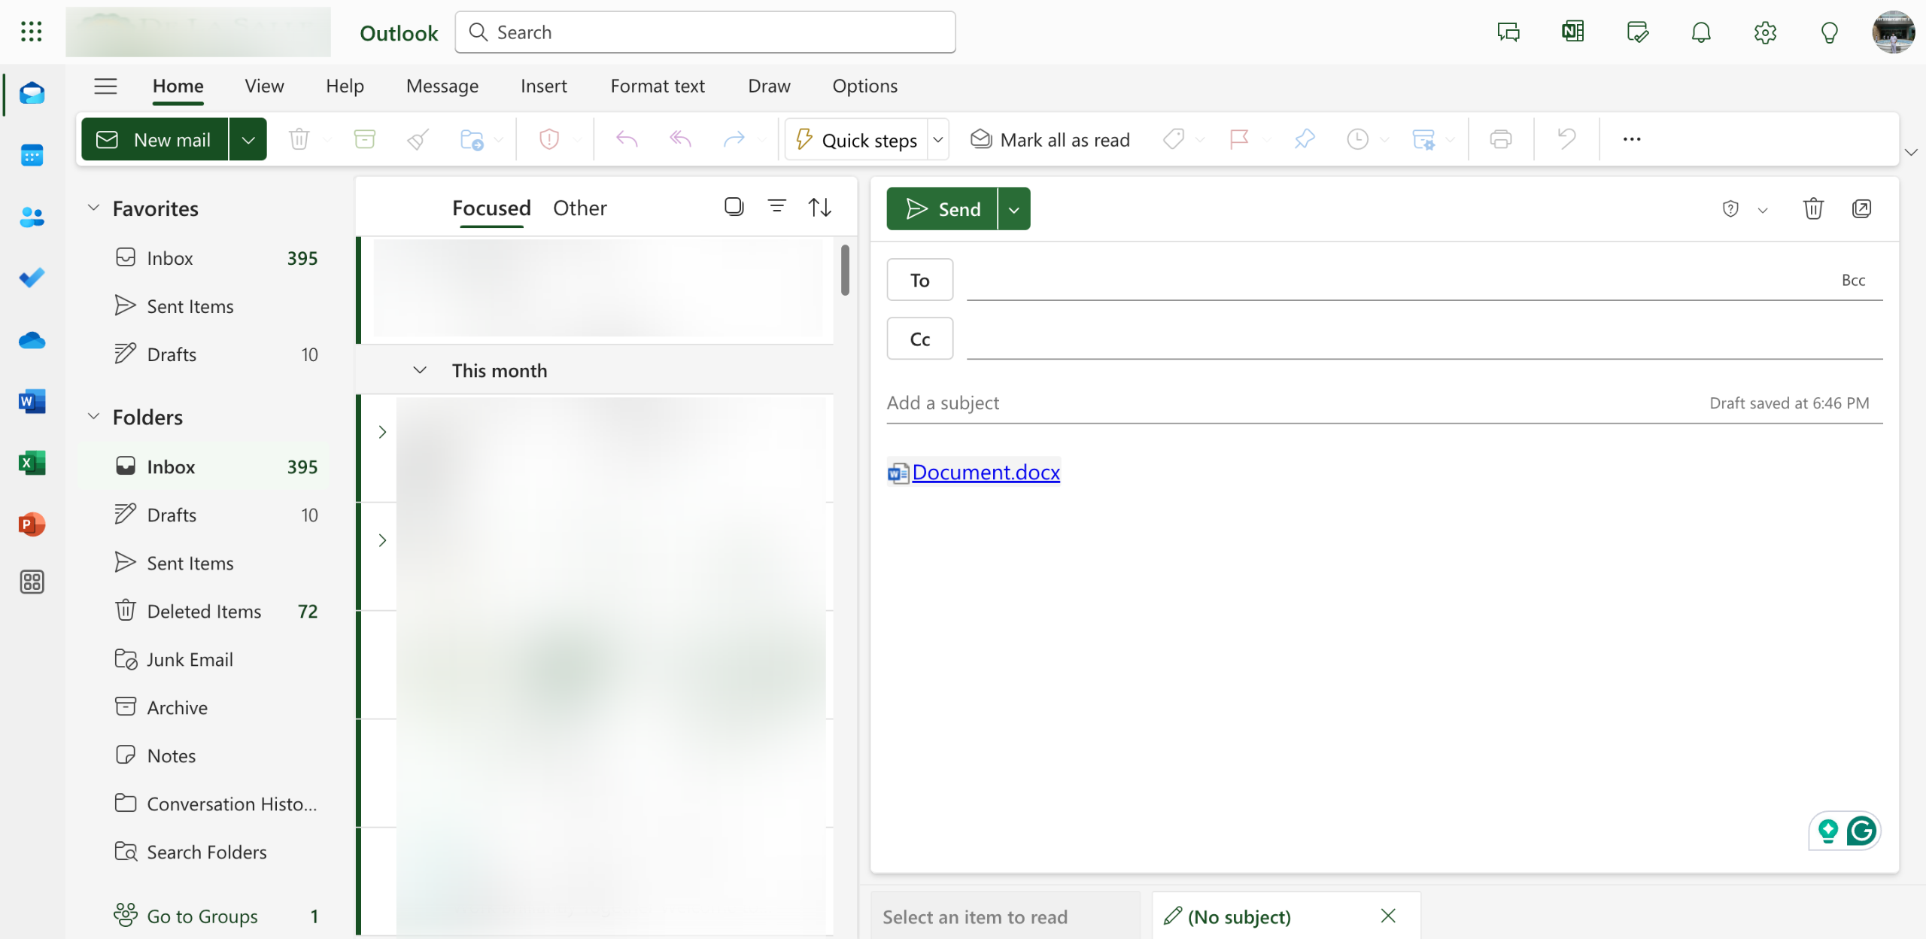Open the notifications bell
The height and width of the screenshot is (939, 1926).
[x=1701, y=32]
